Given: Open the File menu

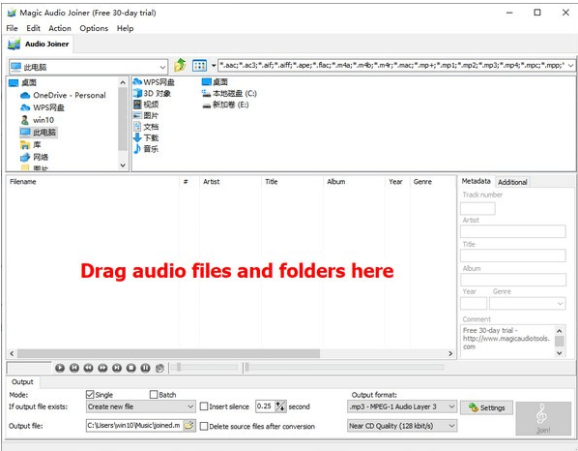Looking at the screenshot, I should (x=12, y=28).
